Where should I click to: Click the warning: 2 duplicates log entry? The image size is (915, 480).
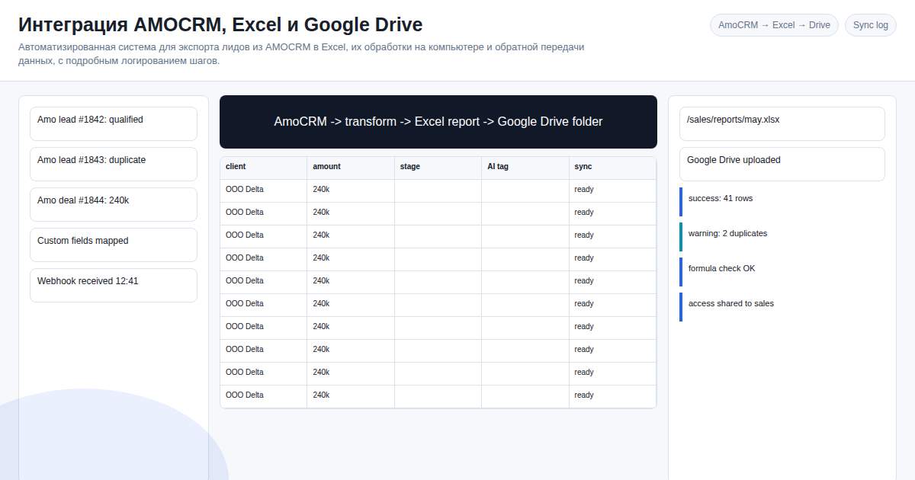(x=782, y=237)
